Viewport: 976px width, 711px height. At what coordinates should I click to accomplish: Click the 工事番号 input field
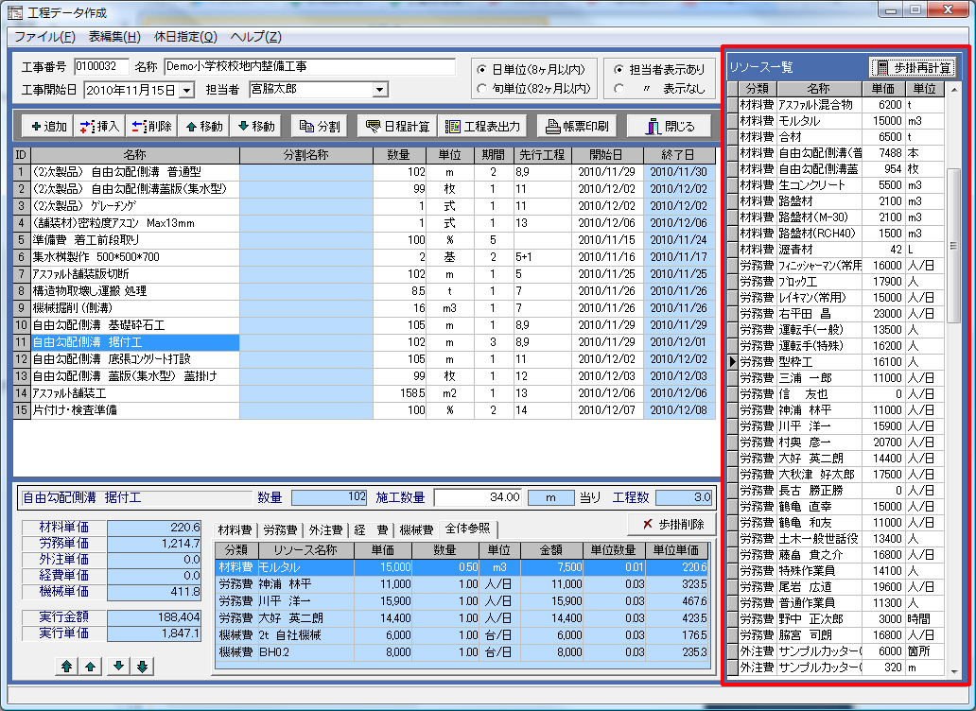click(x=101, y=66)
